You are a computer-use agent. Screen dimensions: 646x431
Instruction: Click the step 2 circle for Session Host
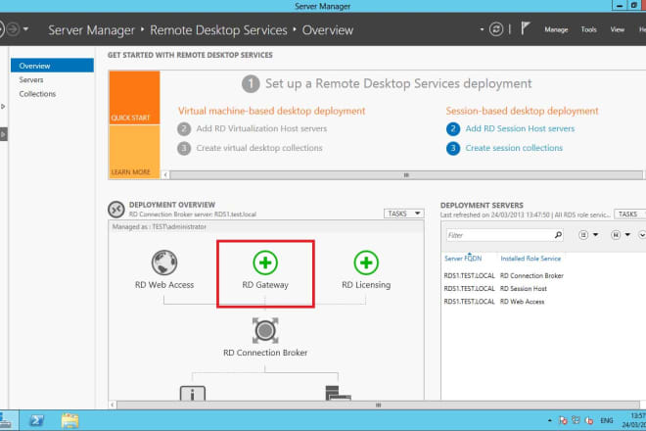coord(453,128)
